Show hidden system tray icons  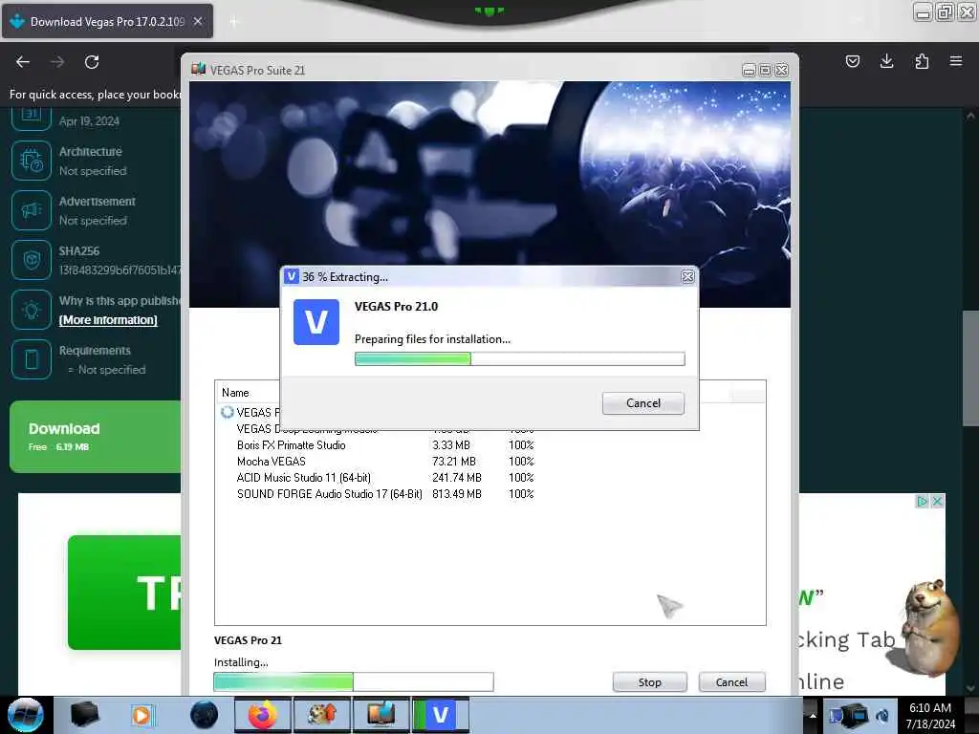[x=813, y=715]
